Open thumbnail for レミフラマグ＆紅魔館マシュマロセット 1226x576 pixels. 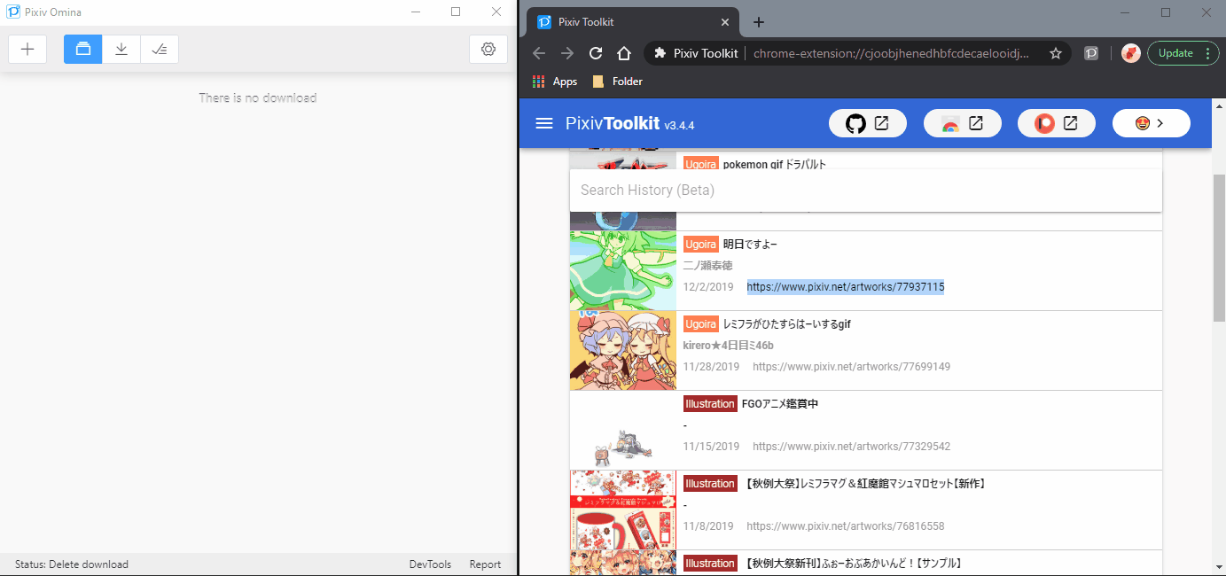[623, 510]
